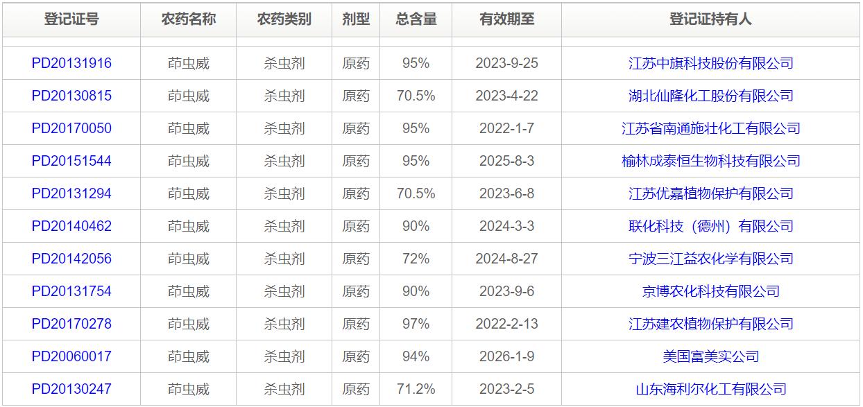This screenshot has width=863, height=407.
Task: Open holder 山东海利尔化工有限公司
Action: click(711, 389)
